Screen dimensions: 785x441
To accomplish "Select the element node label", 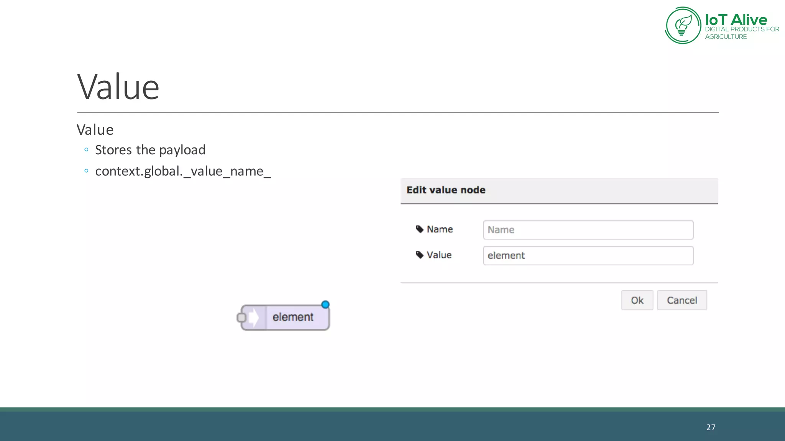I will pos(293,317).
